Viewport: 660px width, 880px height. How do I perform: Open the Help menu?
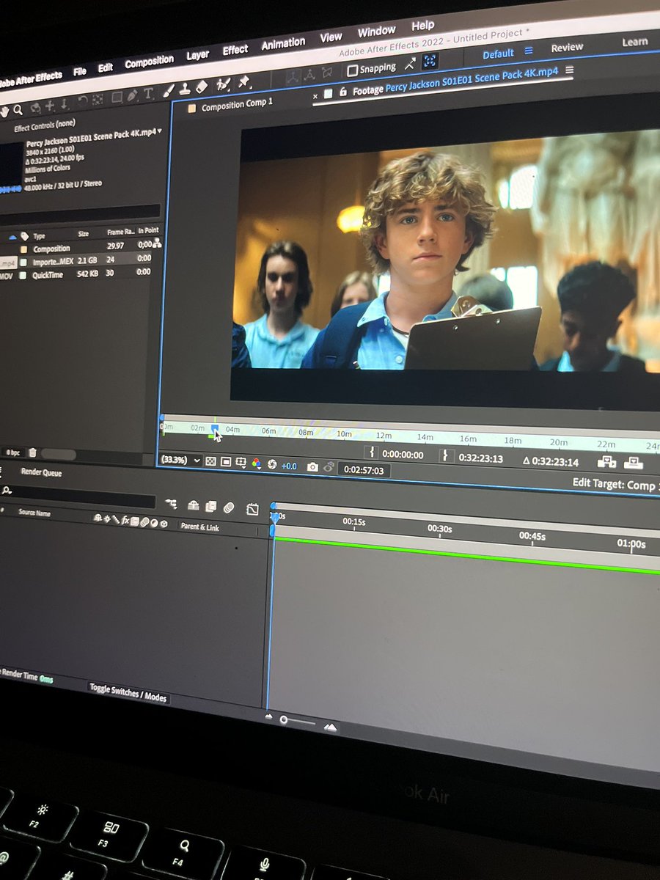[x=423, y=26]
